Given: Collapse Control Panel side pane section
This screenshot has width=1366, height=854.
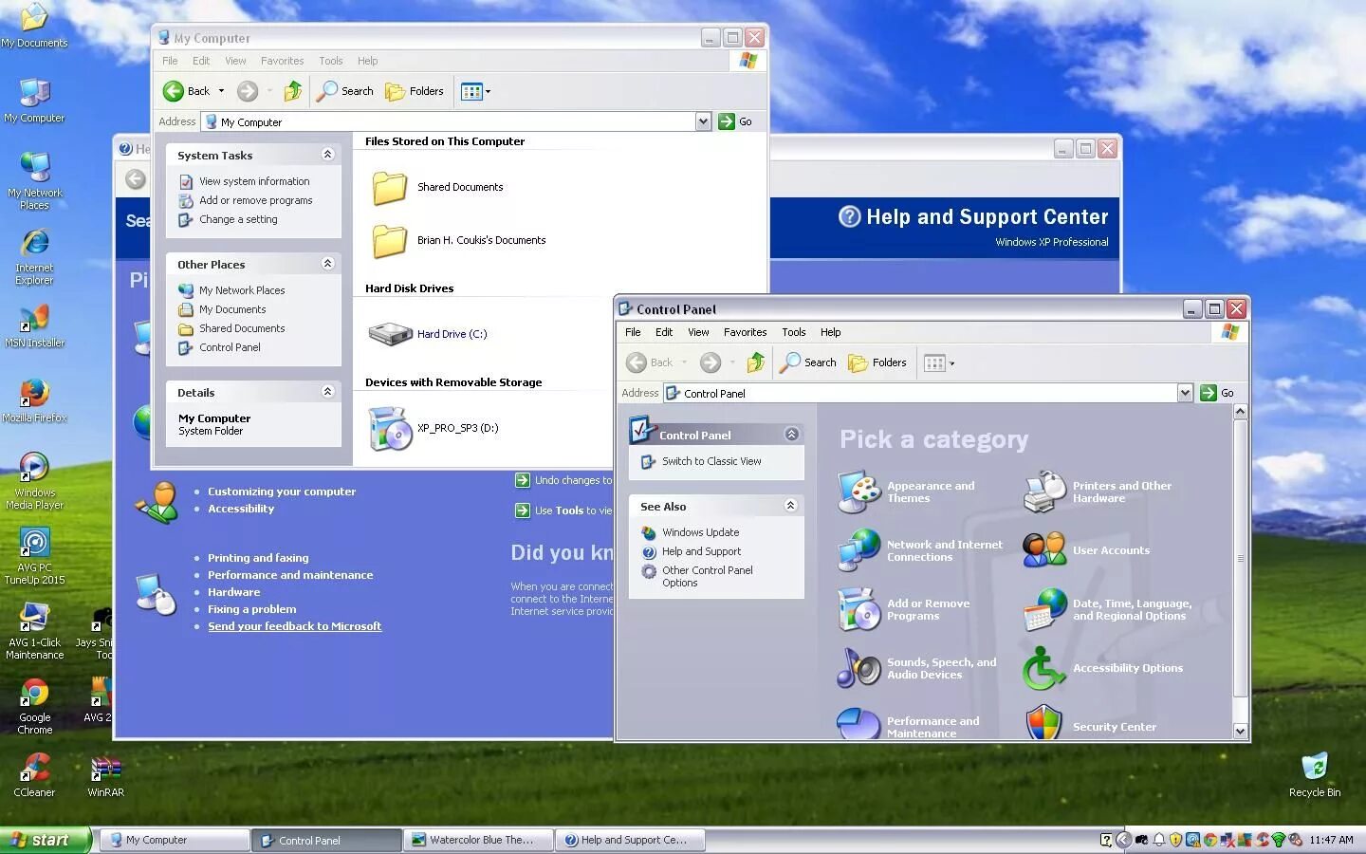Looking at the screenshot, I should pyautogui.click(x=791, y=435).
